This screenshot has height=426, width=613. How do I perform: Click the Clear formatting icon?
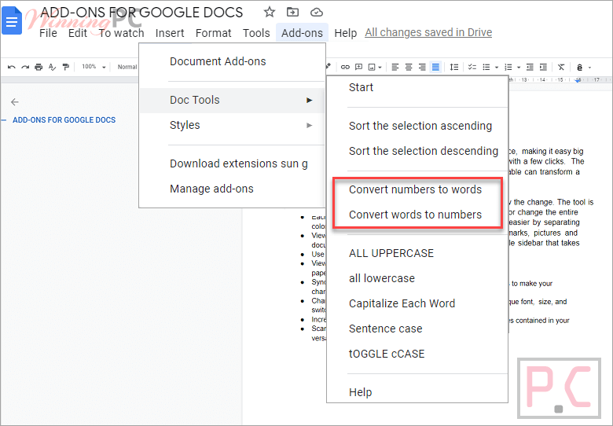point(561,68)
